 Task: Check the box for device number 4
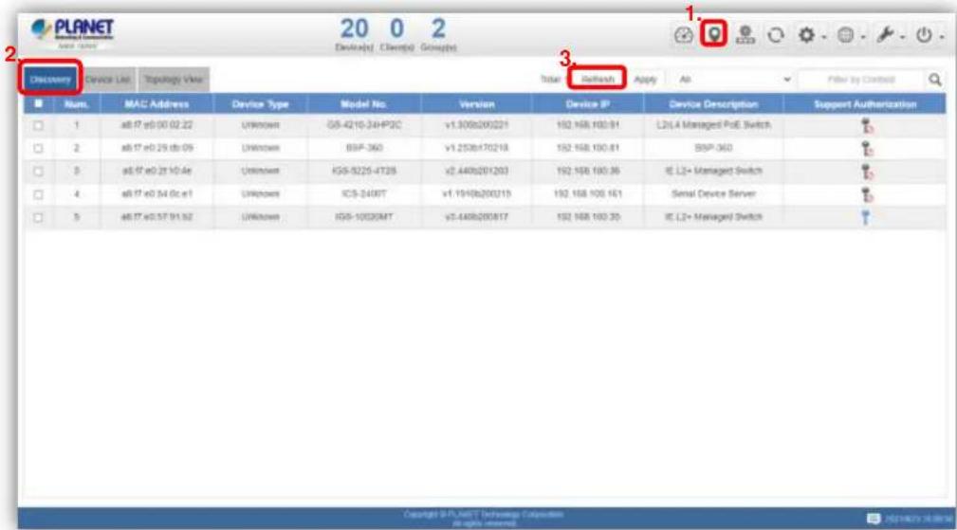pyautogui.click(x=39, y=194)
